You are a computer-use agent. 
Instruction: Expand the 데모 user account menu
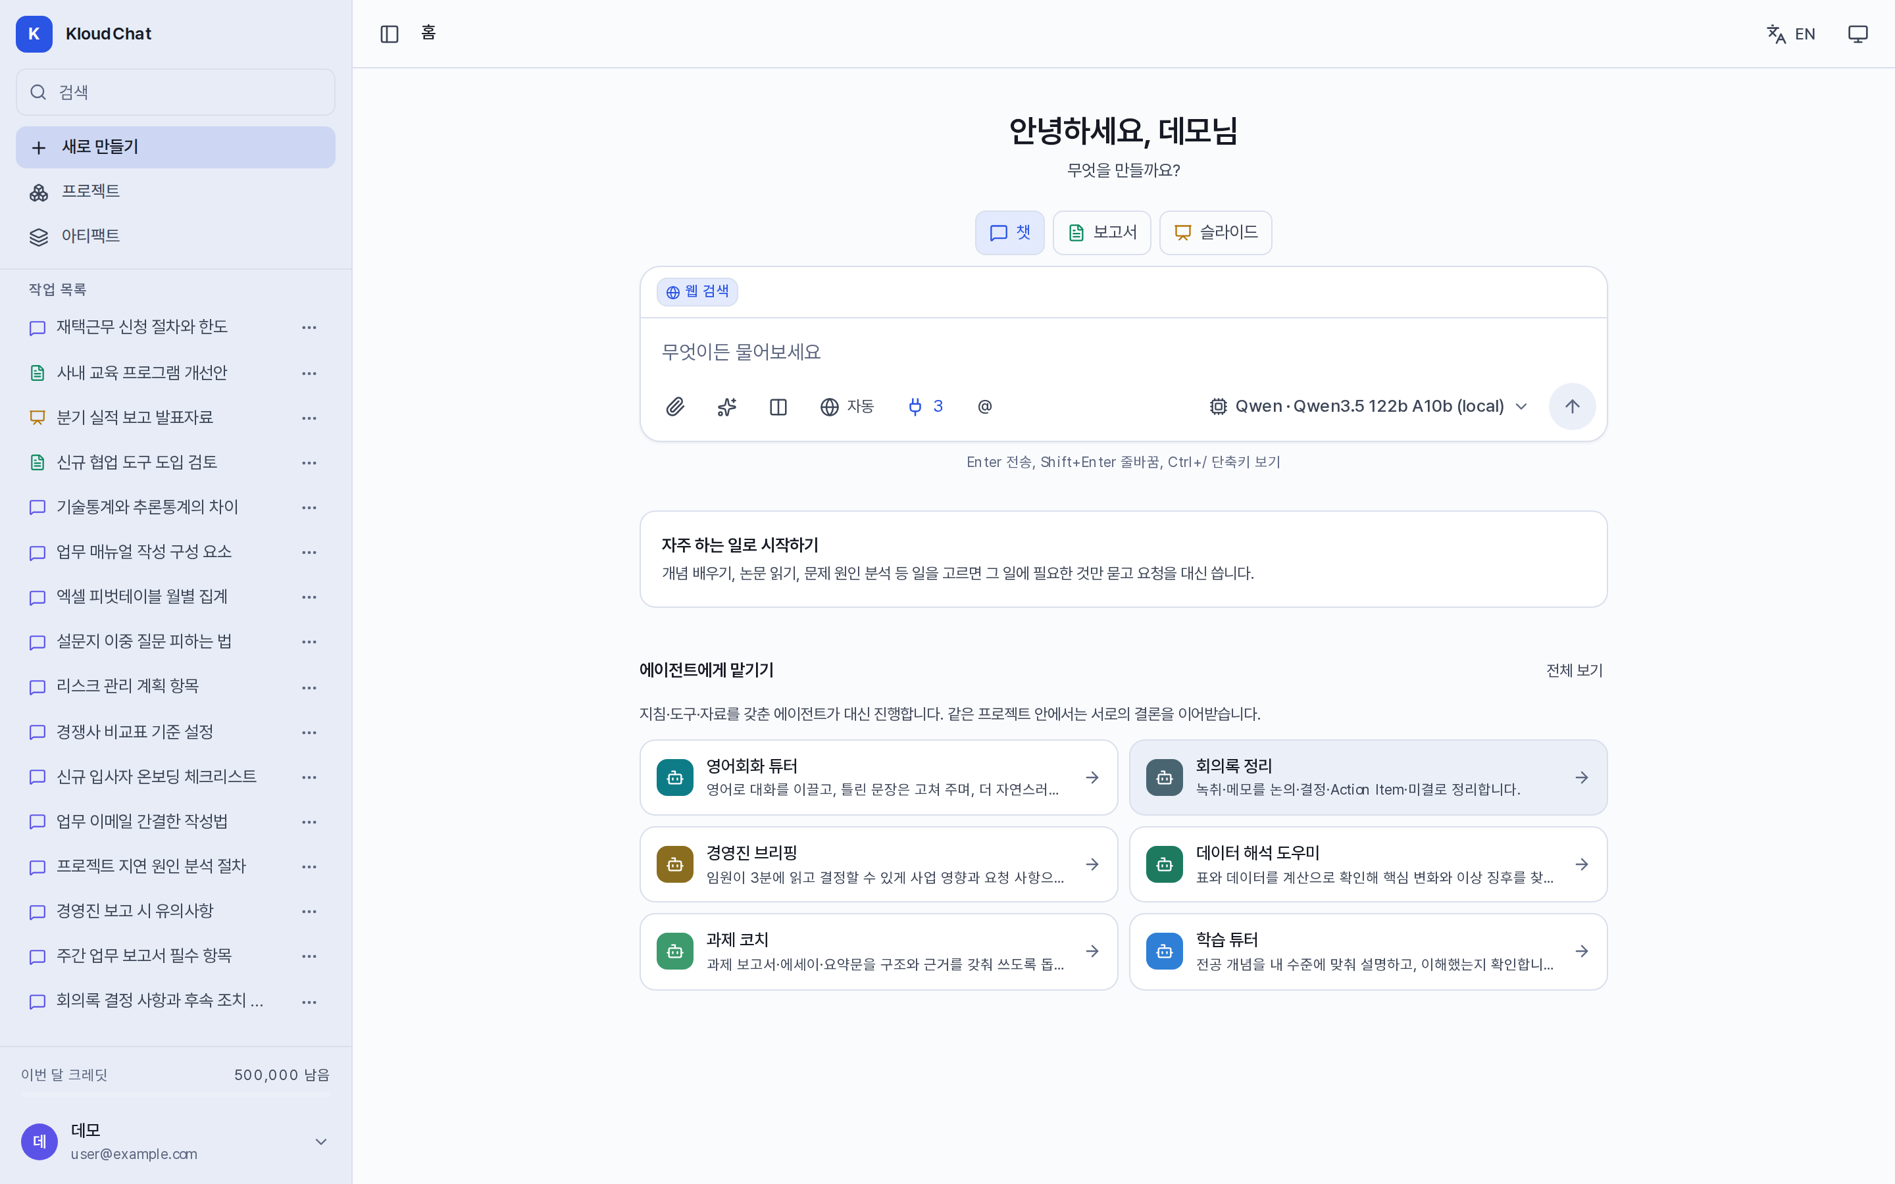click(176, 1141)
